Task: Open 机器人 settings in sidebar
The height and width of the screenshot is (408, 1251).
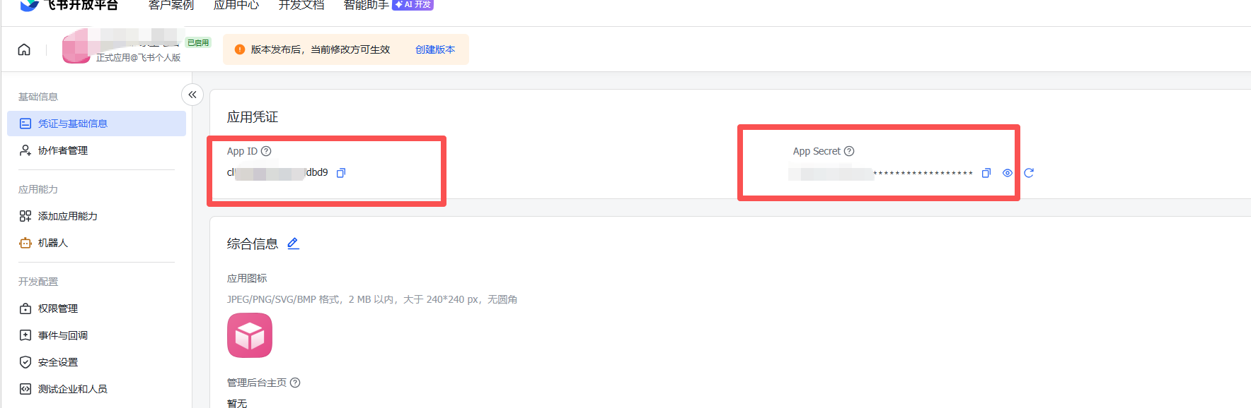Action: (52, 243)
